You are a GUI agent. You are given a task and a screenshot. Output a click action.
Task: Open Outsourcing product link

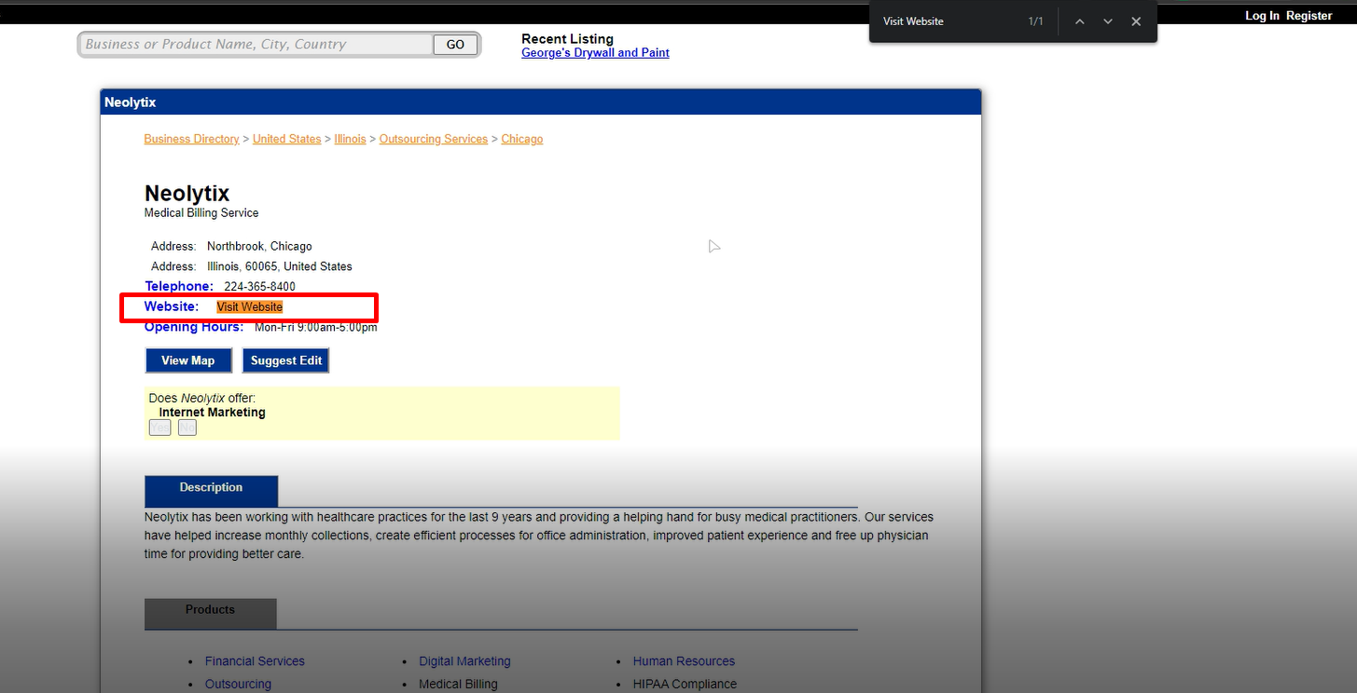click(238, 684)
